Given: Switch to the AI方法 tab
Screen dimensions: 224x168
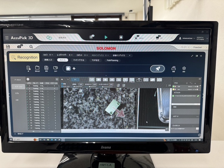Looking at the screenshot, I should click(x=62, y=60).
